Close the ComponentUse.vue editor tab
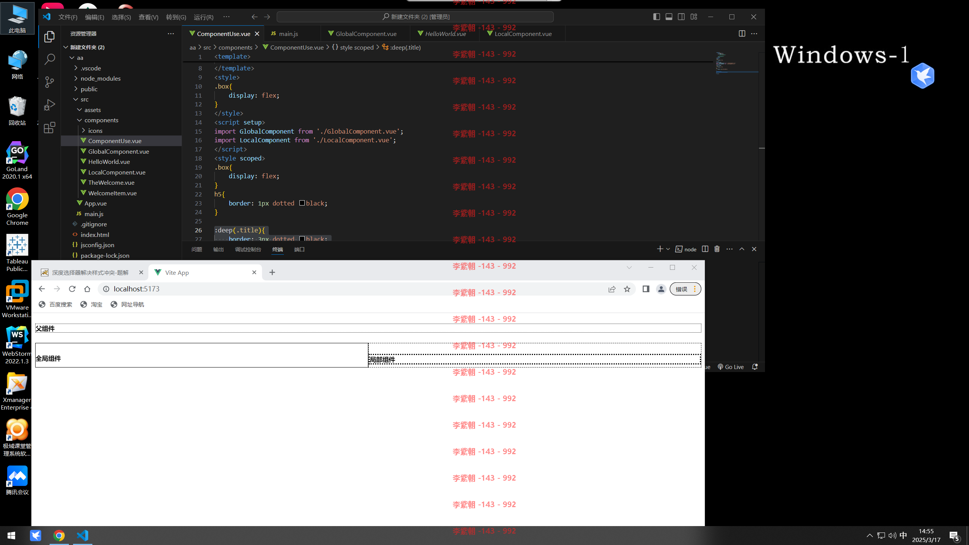 (x=257, y=34)
